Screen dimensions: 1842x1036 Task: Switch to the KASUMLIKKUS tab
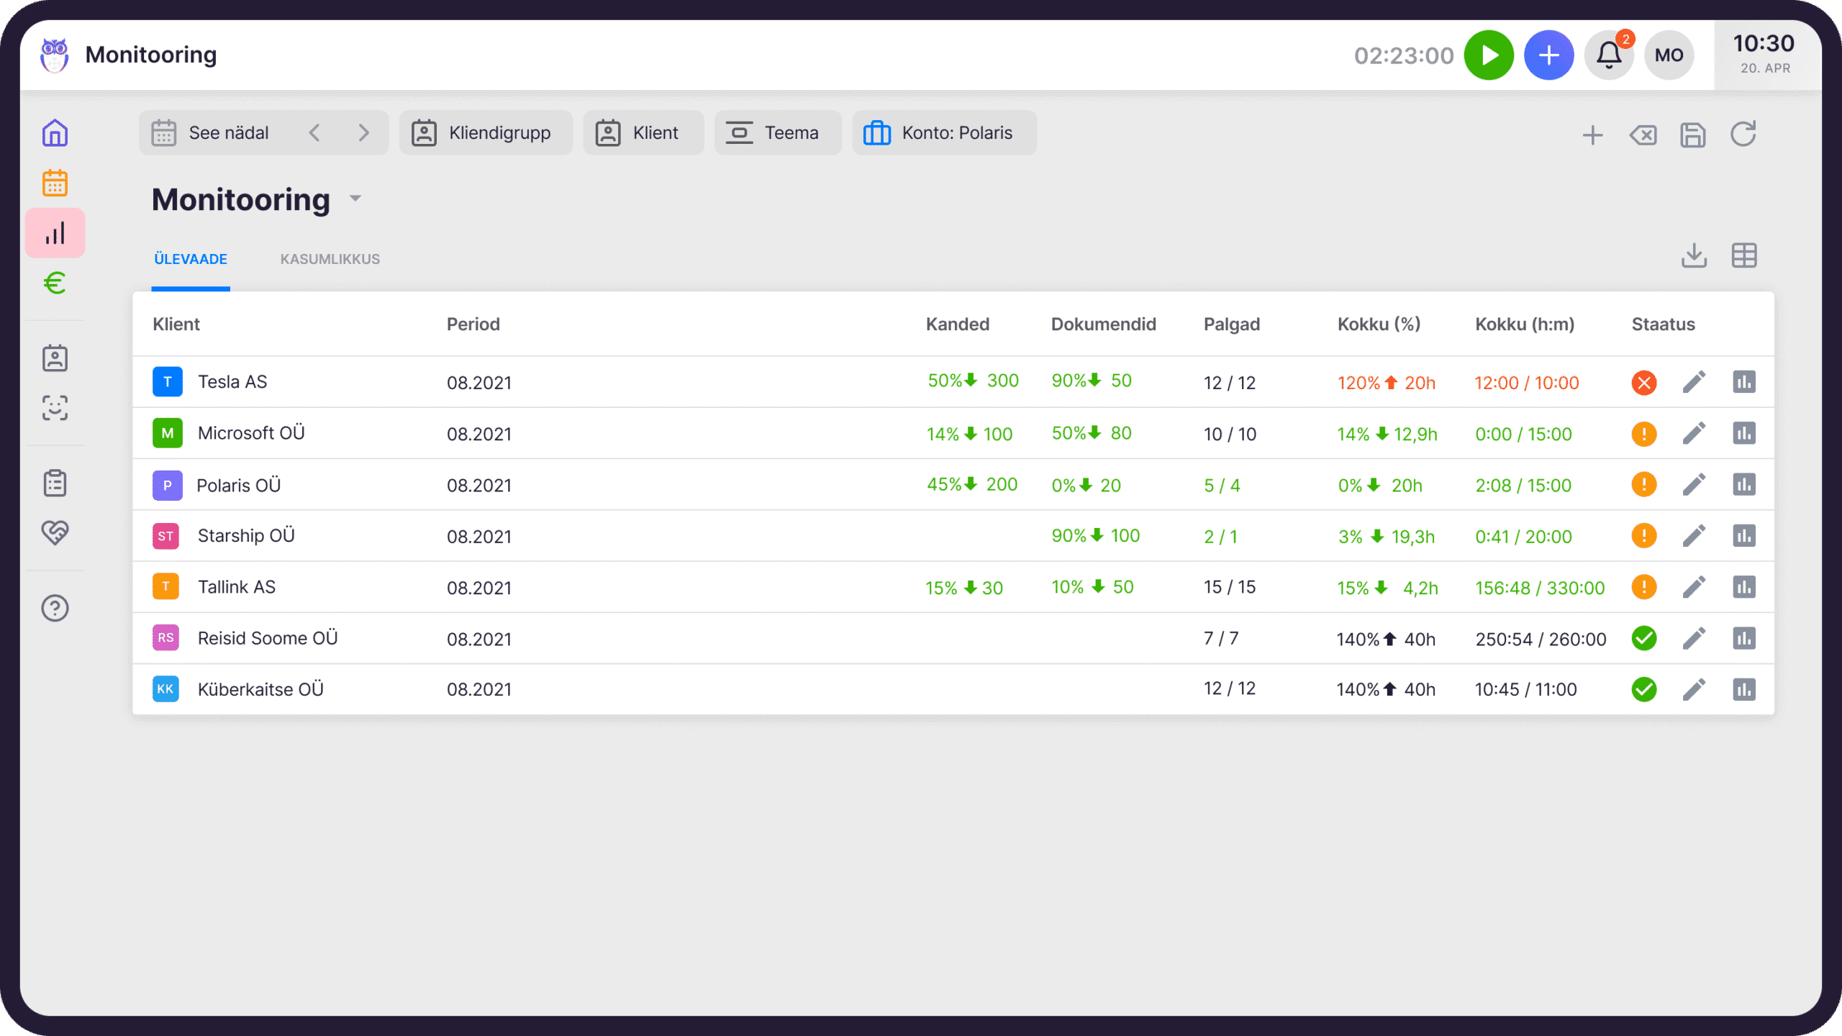[330, 259]
